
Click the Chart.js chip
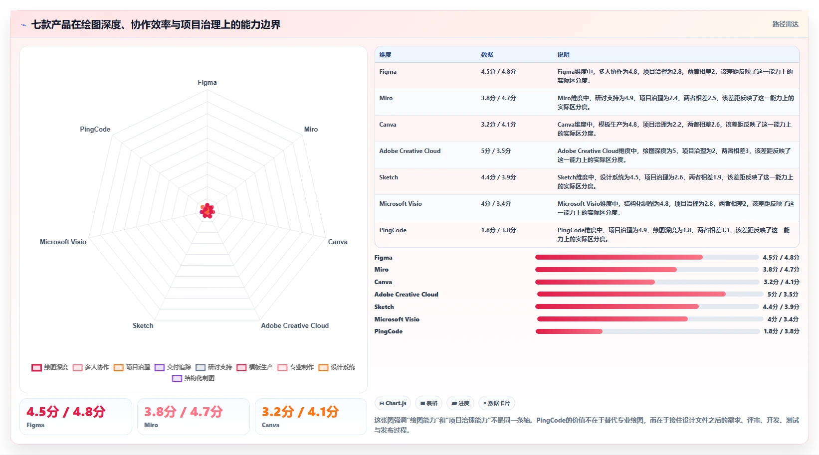[393, 403]
